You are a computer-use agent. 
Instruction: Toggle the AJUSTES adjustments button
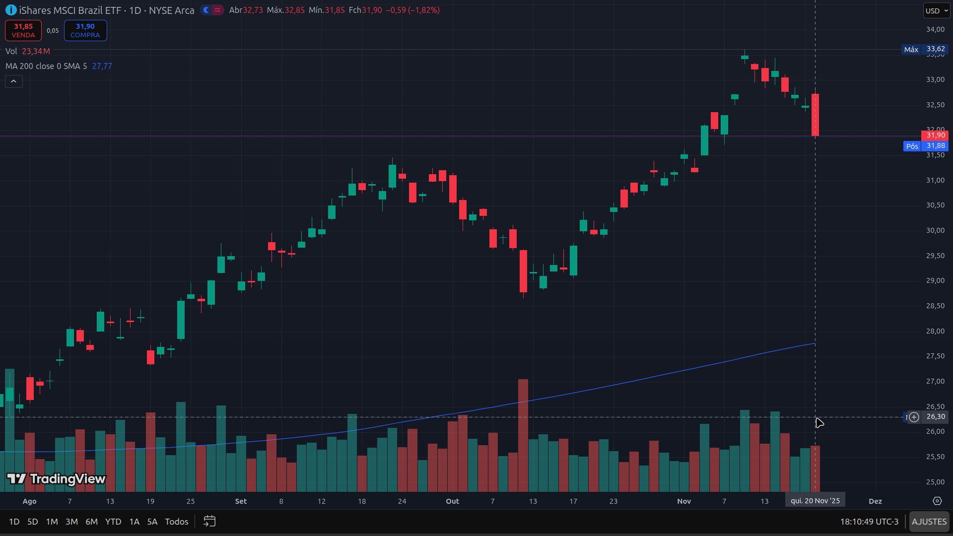pyautogui.click(x=929, y=522)
